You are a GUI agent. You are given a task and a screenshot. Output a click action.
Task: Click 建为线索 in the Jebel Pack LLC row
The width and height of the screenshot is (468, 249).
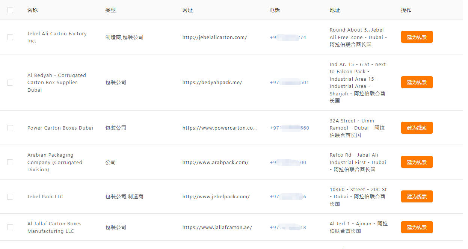tap(417, 196)
